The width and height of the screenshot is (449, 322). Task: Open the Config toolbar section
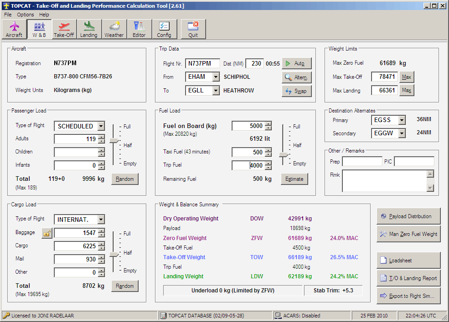164,29
